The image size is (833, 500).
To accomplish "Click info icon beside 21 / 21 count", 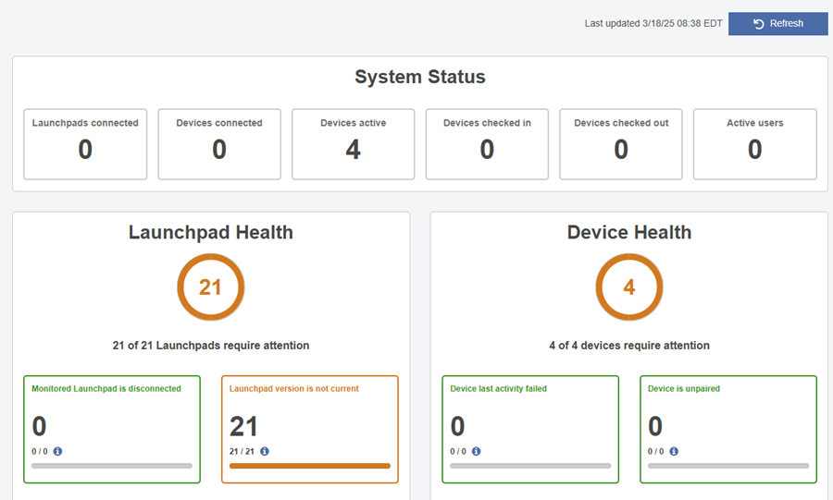I will point(265,451).
